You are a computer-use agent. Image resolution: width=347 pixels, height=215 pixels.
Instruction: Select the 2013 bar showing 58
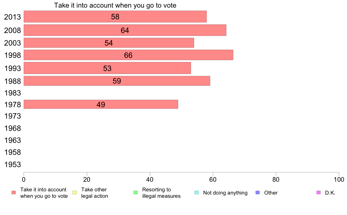click(x=115, y=17)
